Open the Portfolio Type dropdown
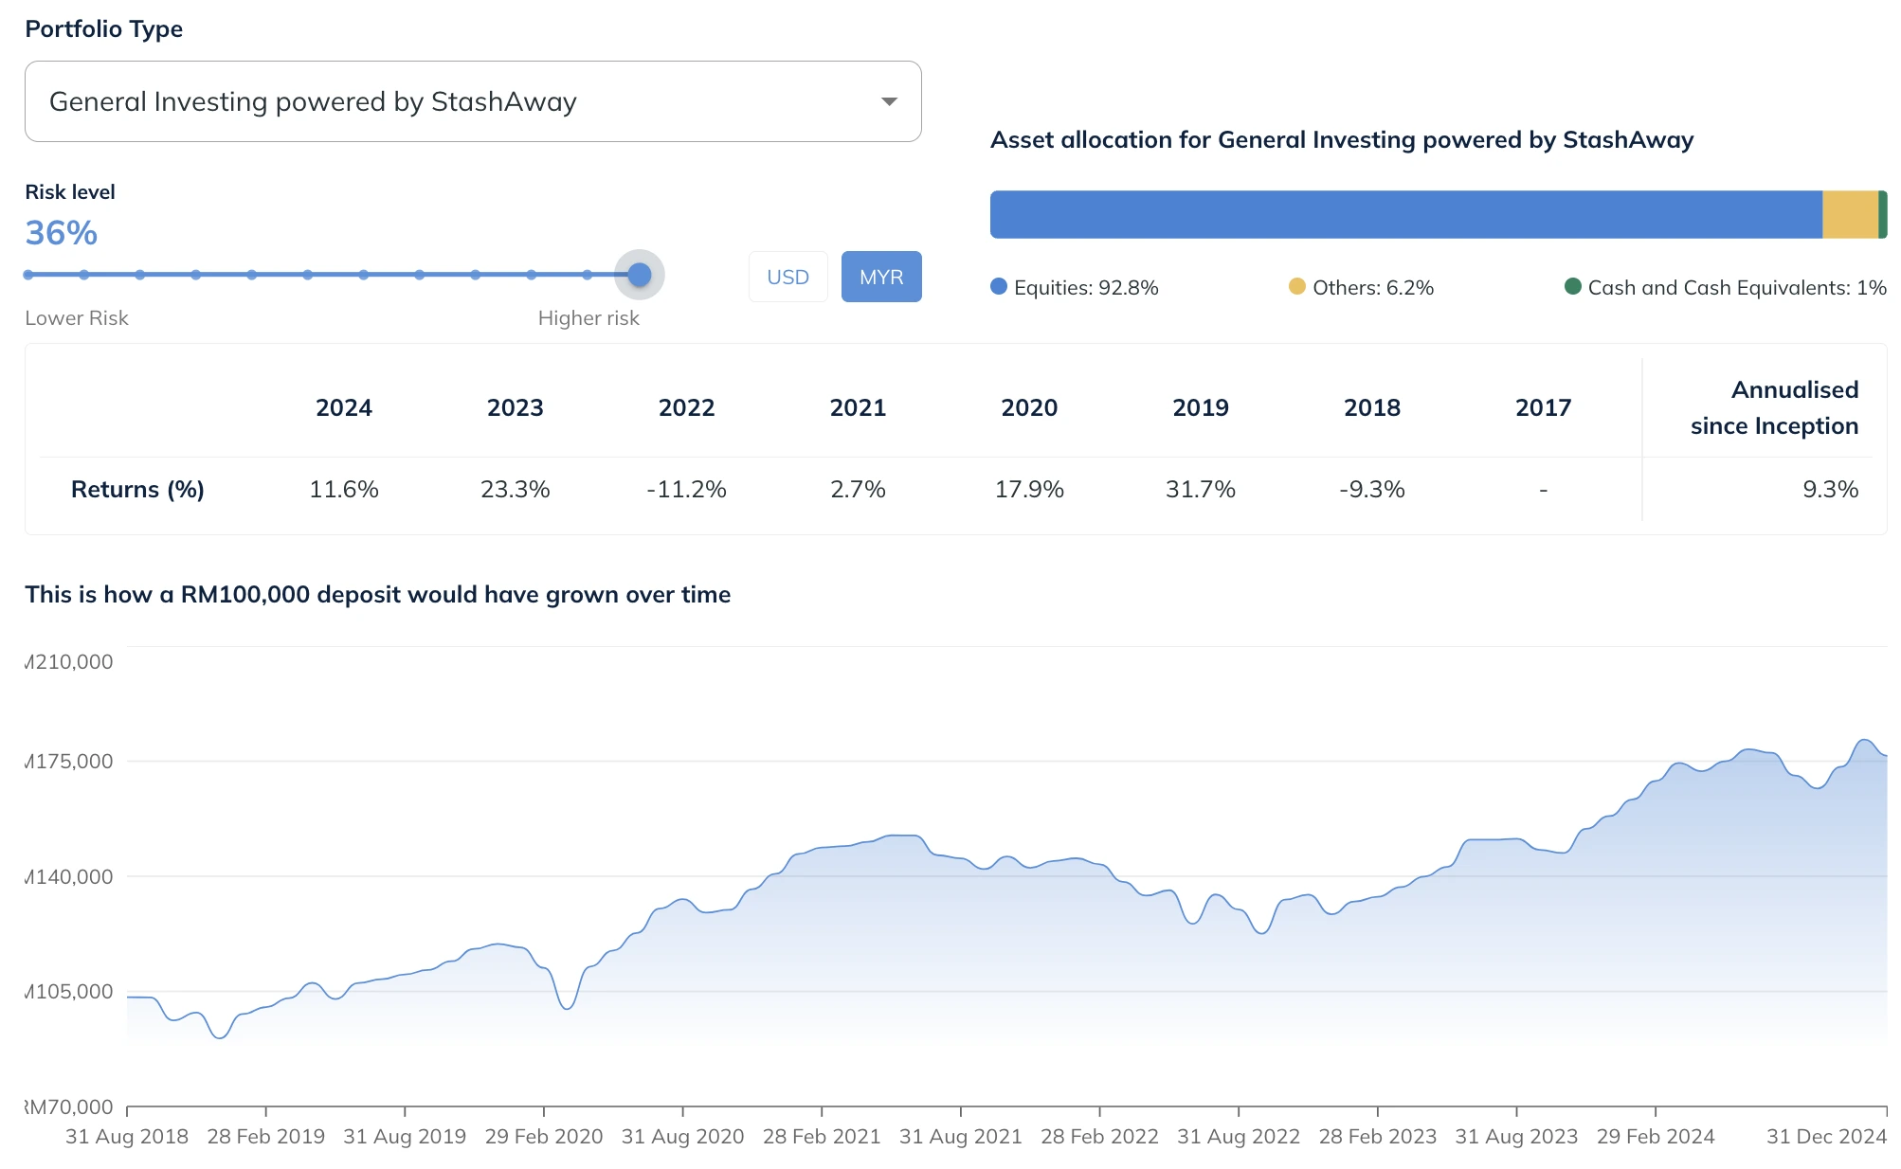The image size is (1901, 1169). [x=473, y=101]
